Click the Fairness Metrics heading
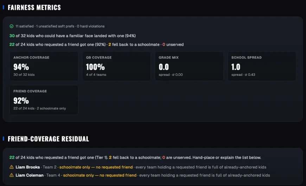The image size is (306, 186). [x=34, y=8]
